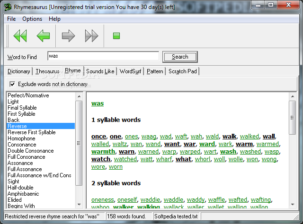
Task: Go back with the single green left arrow
Action: pos(43,36)
